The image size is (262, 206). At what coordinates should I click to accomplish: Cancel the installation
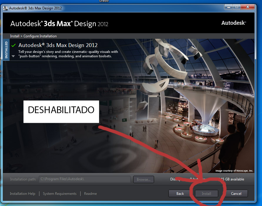click(236, 193)
